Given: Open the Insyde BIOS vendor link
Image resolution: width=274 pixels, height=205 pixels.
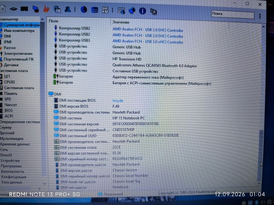Looking at the screenshot, I should tap(118, 100).
